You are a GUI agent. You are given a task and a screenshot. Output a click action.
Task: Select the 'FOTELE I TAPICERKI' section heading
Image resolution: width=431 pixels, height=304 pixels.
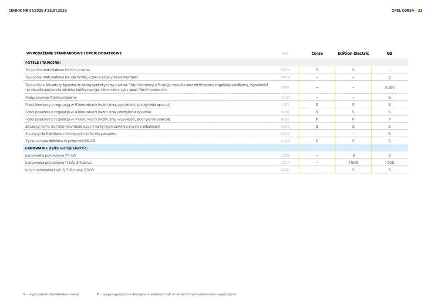click(x=43, y=63)
